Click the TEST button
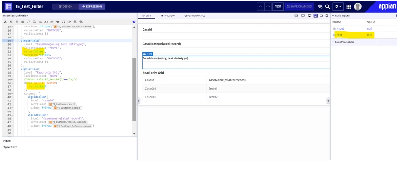The image size is (397, 169). tap(278, 6)
